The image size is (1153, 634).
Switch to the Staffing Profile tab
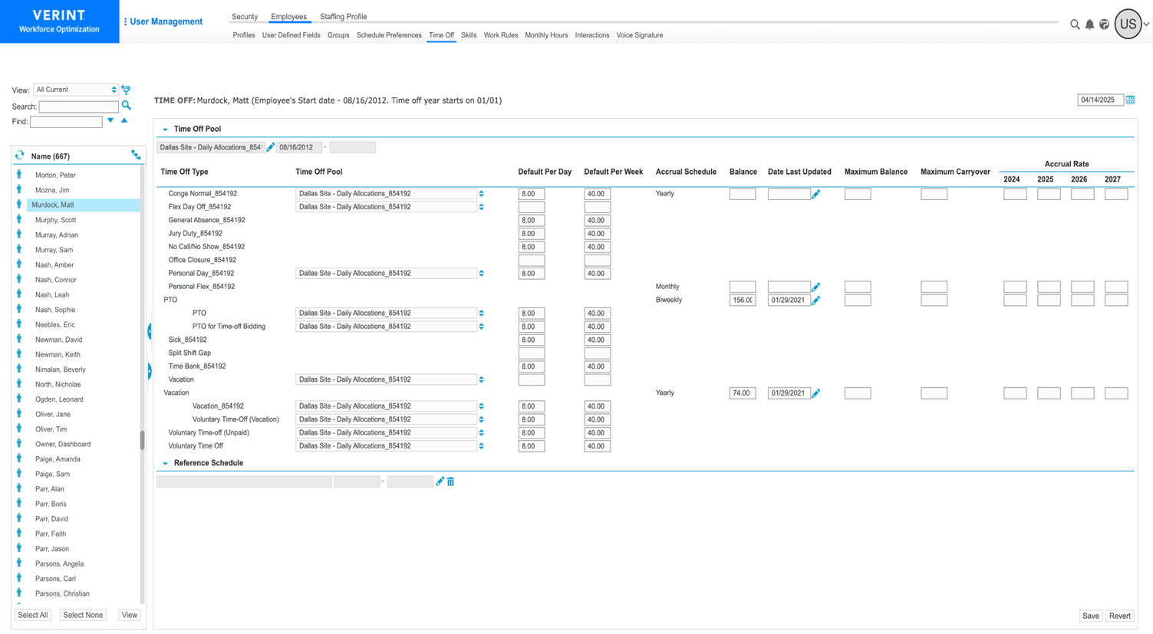click(343, 17)
